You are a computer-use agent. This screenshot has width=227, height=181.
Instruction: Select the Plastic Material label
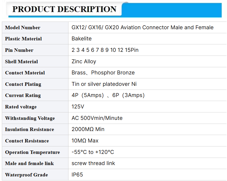pyautogui.click(x=23, y=39)
